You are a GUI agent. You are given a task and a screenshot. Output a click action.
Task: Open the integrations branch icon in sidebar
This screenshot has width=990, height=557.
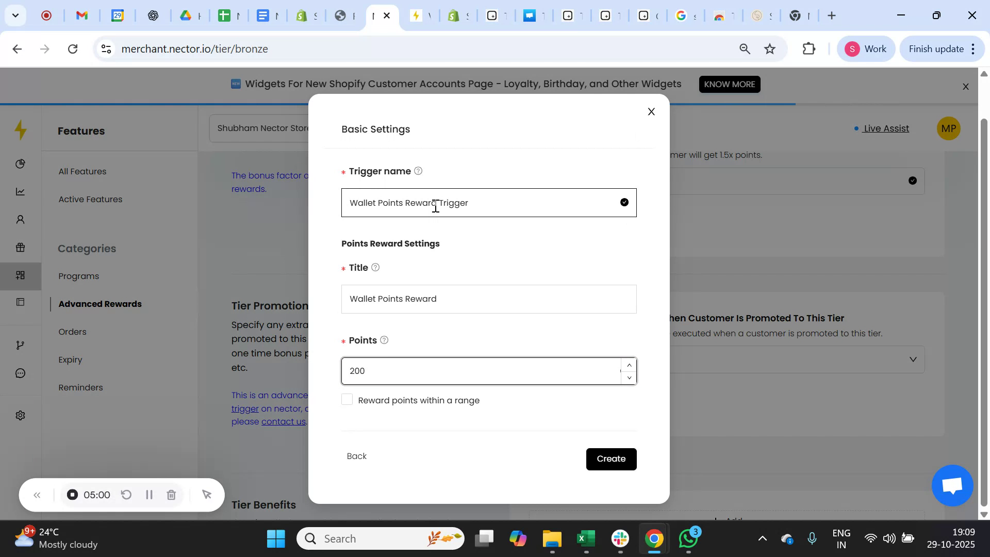(20, 345)
